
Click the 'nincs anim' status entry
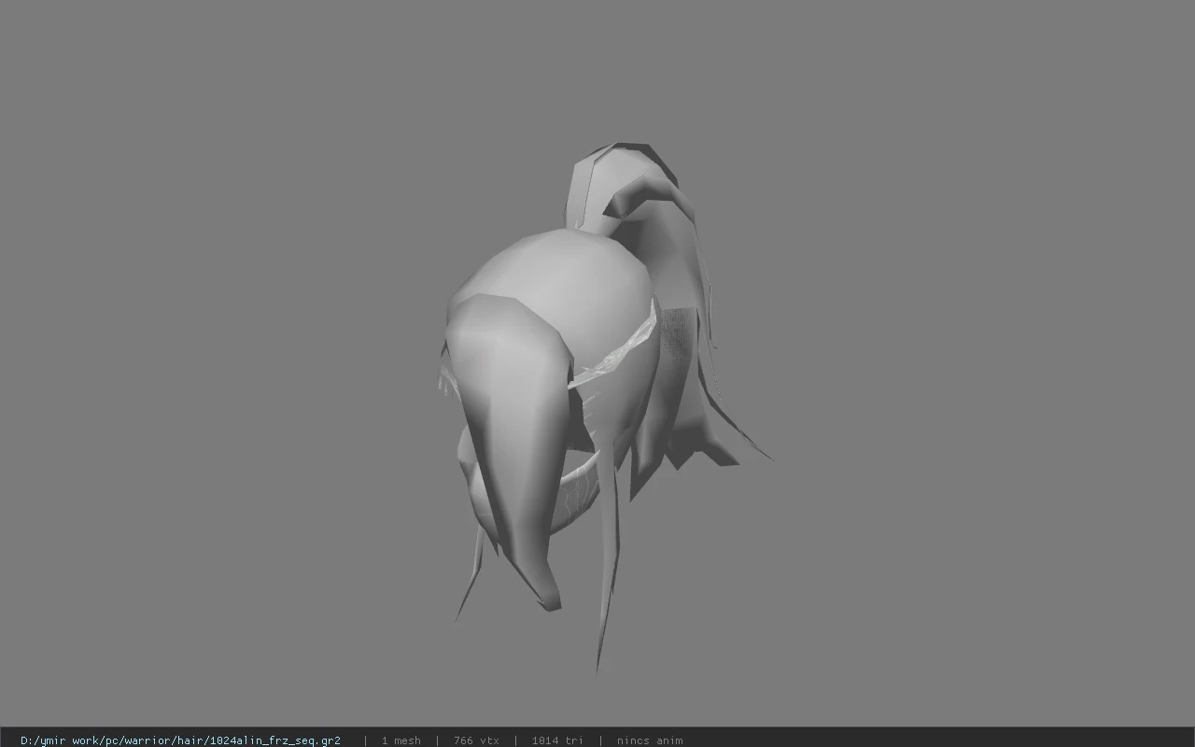point(650,740)
